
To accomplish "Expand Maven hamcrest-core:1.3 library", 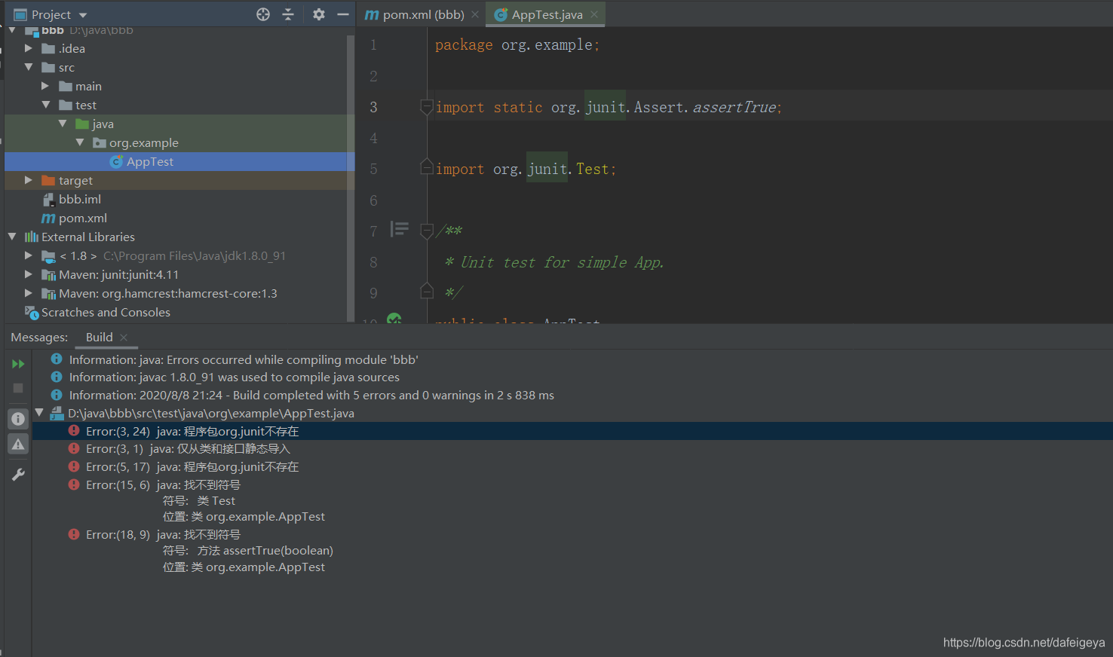I will [x=29, y=293].
